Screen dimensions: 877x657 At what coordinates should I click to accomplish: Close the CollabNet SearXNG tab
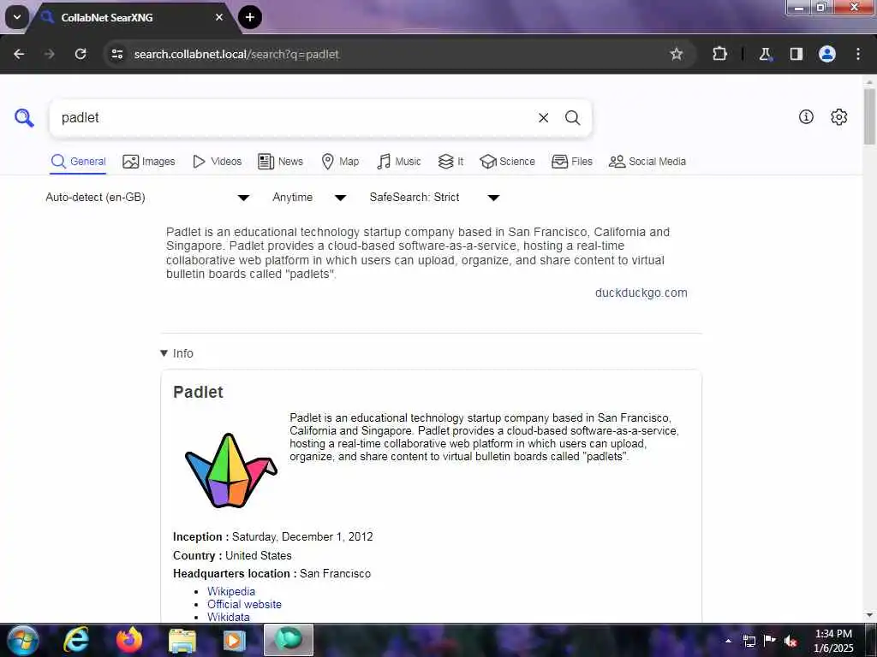pyautogui.click(x=219, y=17)
